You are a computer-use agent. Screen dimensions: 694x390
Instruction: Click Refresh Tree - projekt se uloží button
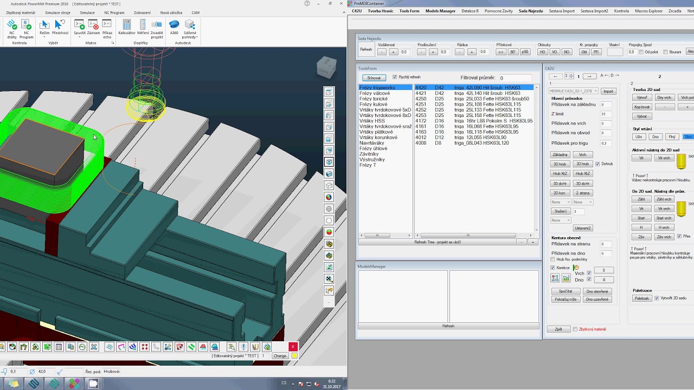437,242
